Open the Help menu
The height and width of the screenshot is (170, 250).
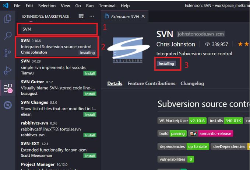(x=125, y=6)
